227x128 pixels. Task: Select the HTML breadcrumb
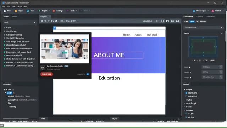coord(186,21)
